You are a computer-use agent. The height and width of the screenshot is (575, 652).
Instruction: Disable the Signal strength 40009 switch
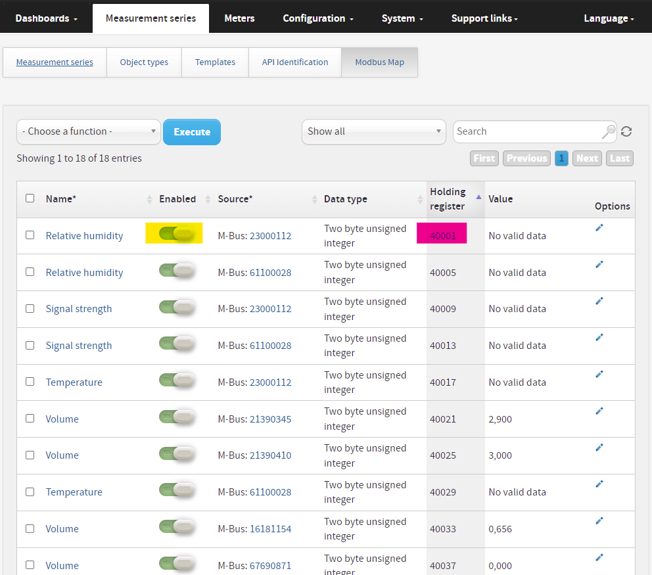[x=177, y=308]
